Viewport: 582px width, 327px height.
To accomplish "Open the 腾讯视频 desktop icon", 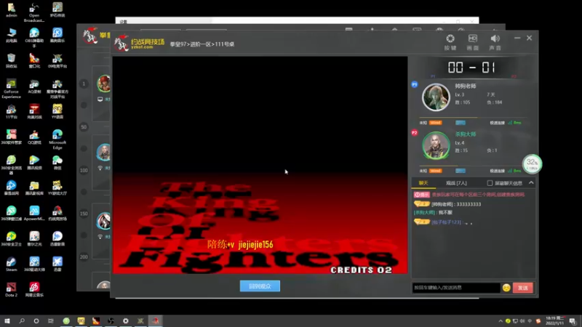I will [34, 162].
